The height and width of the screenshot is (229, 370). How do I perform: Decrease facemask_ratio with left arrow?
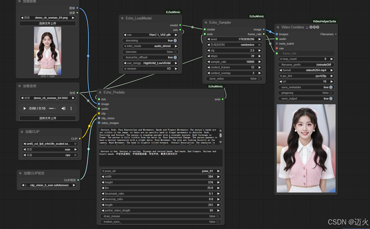pos(103,194)
